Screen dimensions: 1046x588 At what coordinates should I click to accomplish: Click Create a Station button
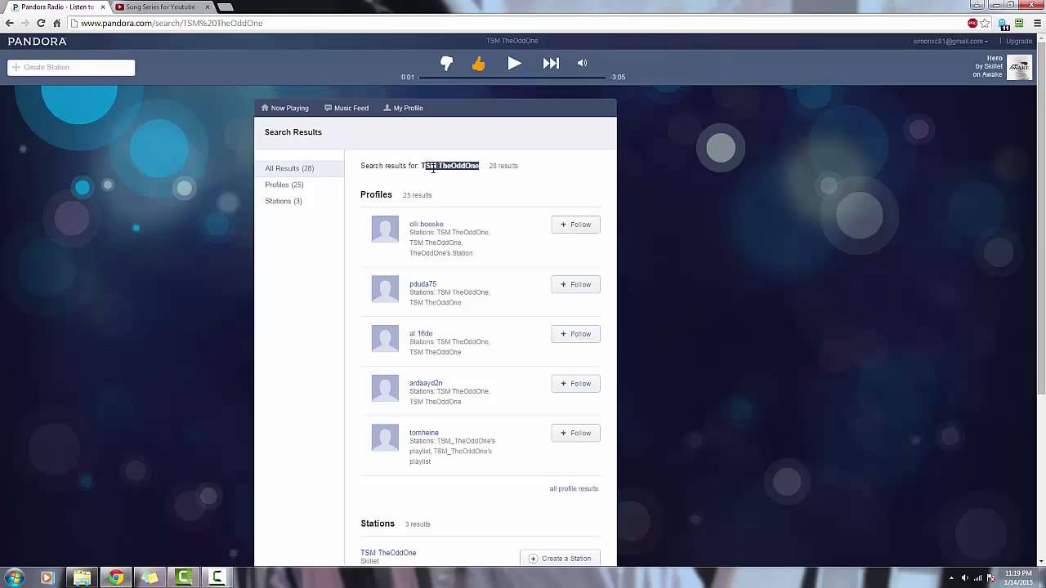(560, 559)
